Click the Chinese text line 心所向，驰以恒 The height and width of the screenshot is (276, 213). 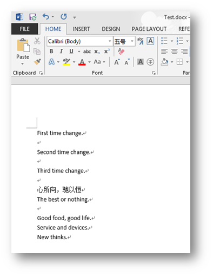coord(59,190)
